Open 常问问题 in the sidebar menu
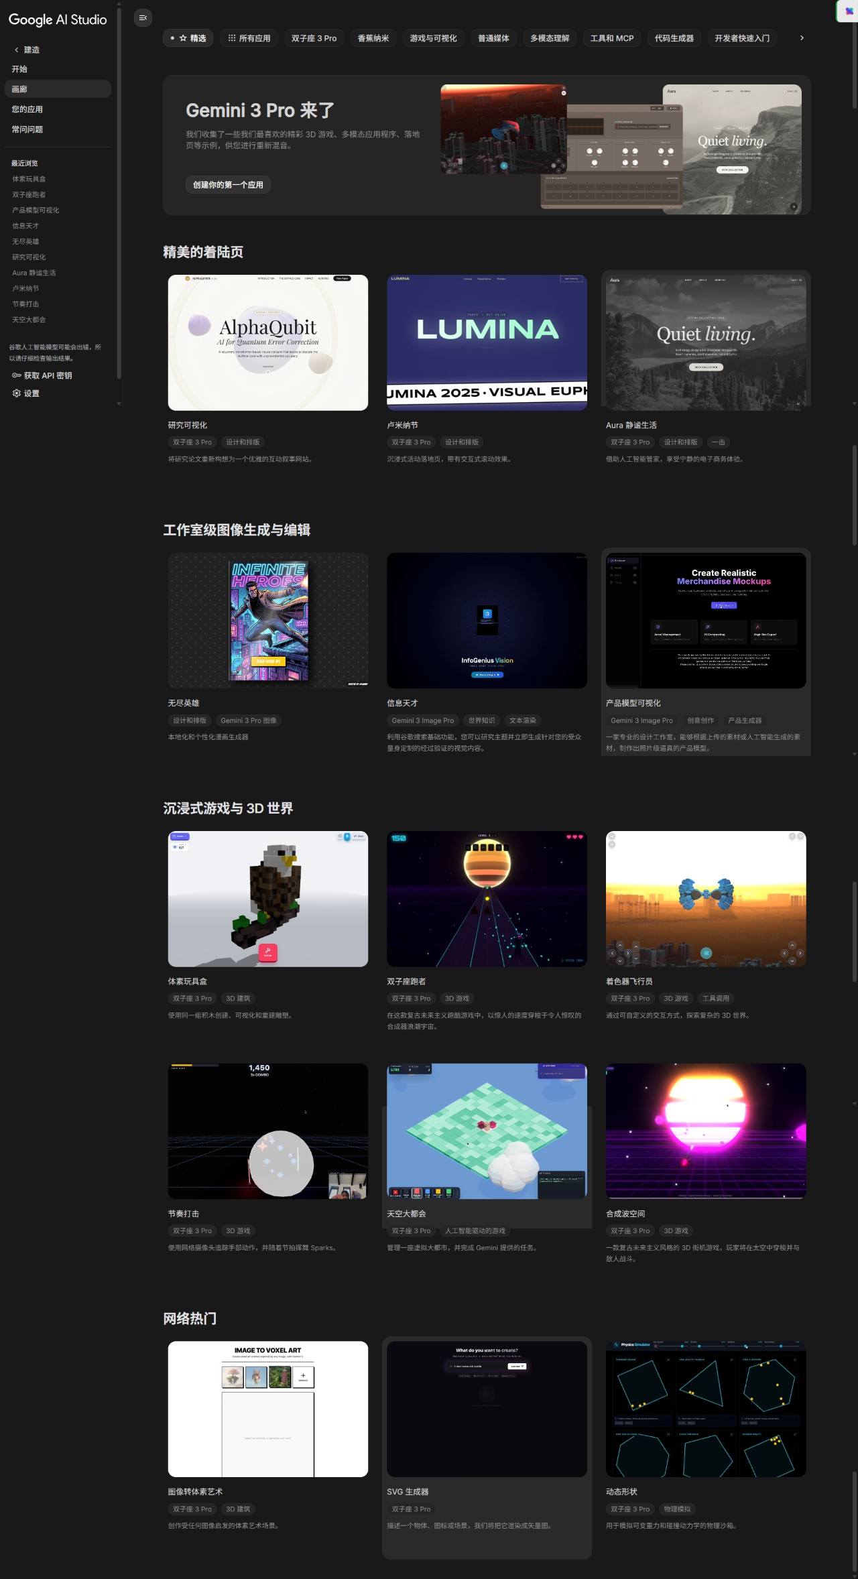 [27, 129]
